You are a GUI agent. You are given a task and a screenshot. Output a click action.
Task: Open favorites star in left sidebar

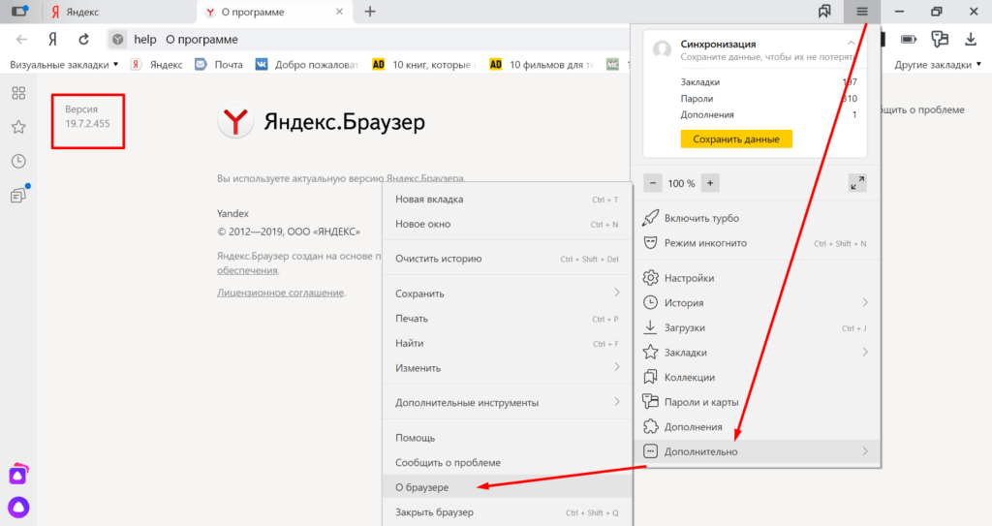tap(18, 127)
